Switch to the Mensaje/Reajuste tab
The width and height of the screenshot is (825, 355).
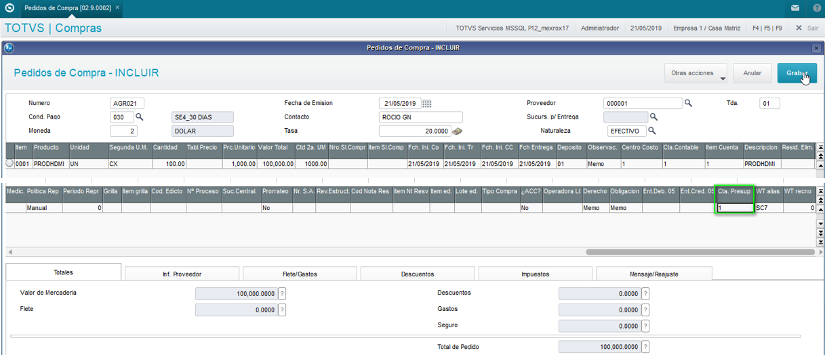click(x=653, y=274)
